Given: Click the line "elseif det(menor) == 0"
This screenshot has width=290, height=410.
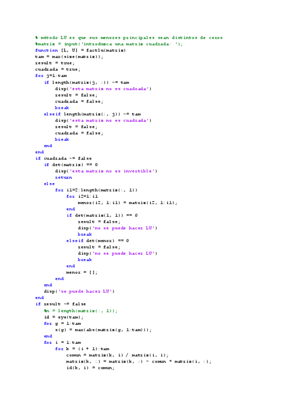Looking at the screenshot, I should [98, 241].
